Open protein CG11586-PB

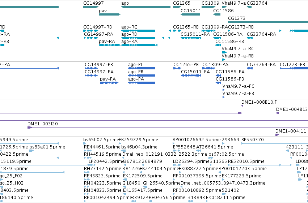coord(219,83)
